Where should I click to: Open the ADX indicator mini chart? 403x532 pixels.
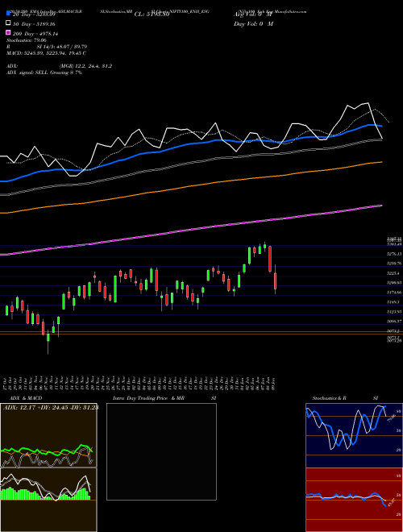[x=48, y=435]
